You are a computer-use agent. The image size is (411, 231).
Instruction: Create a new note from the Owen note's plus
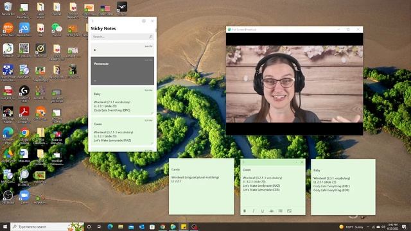[x=244, y=162]
